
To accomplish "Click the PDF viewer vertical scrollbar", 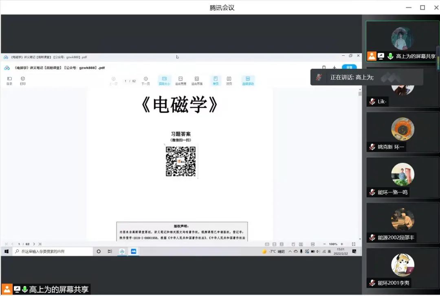I will (x=359, y=163).
